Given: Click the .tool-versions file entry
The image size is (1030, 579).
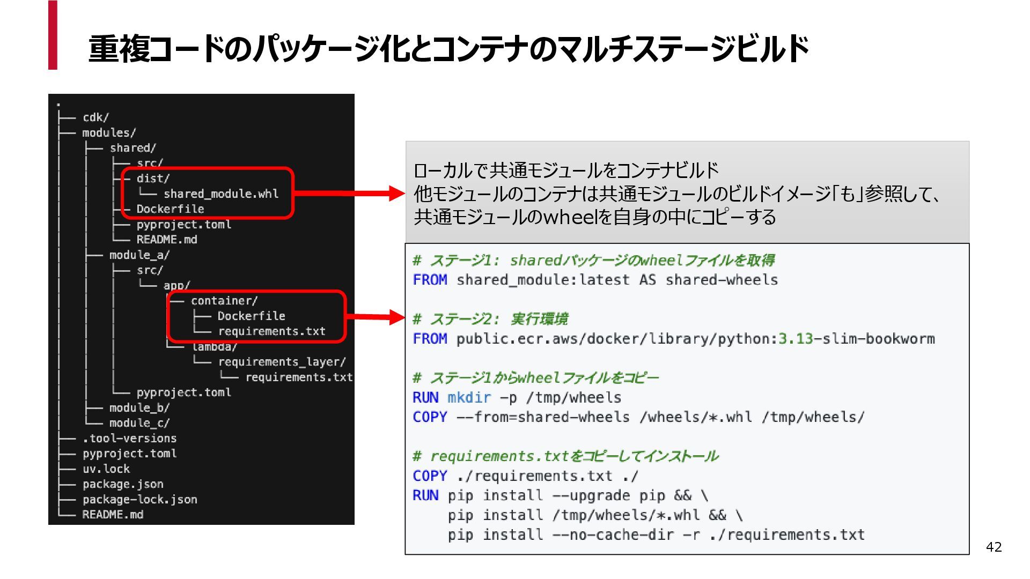Looking at the screenshot, I should tap(129, 439).
